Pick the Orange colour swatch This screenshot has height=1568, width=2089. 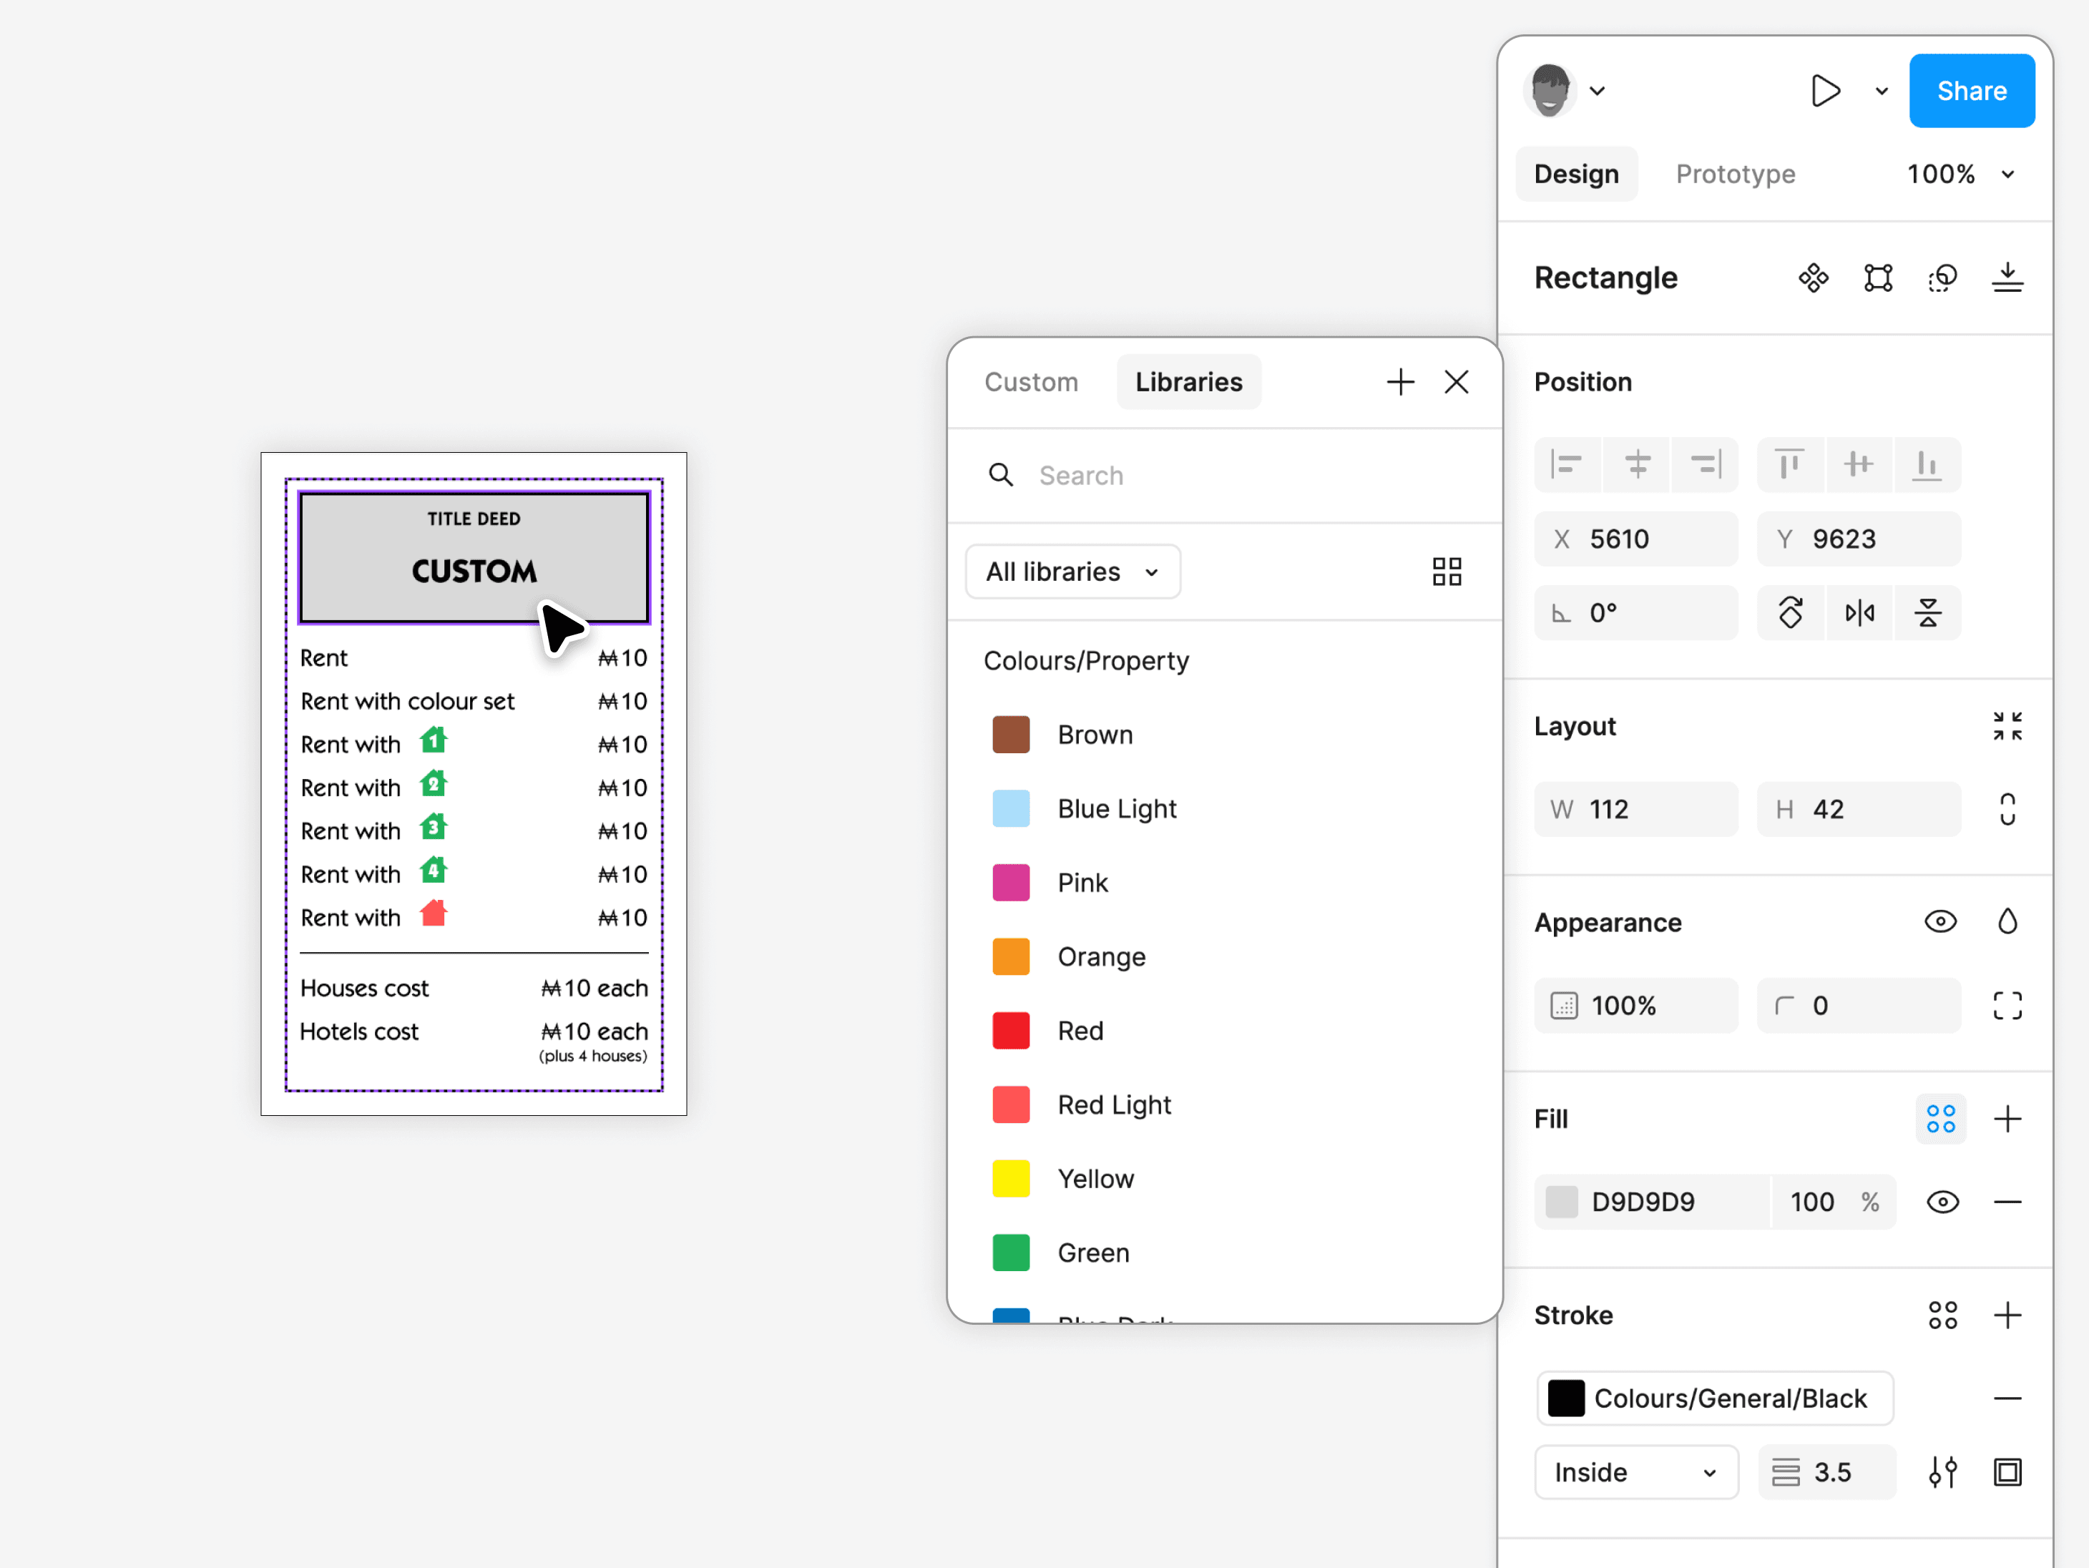[x=1010, y=957]
